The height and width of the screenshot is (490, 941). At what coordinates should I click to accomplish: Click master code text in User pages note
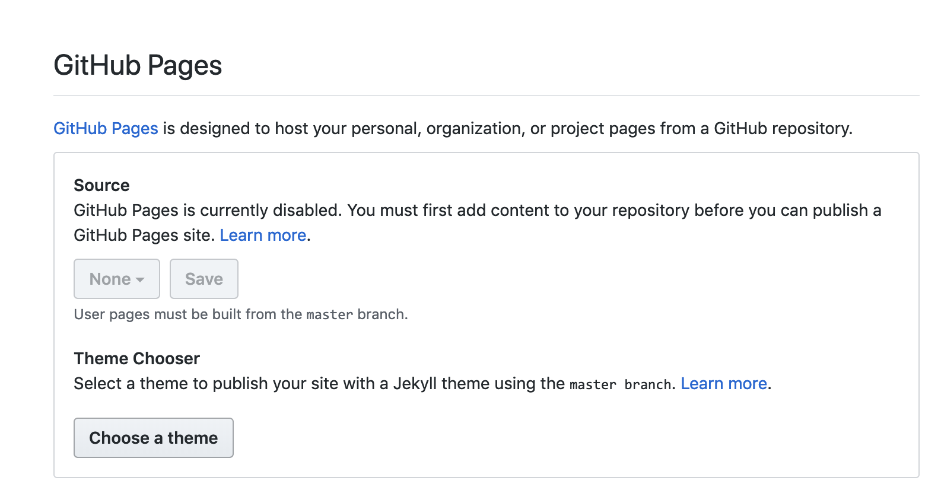point(330,314)
